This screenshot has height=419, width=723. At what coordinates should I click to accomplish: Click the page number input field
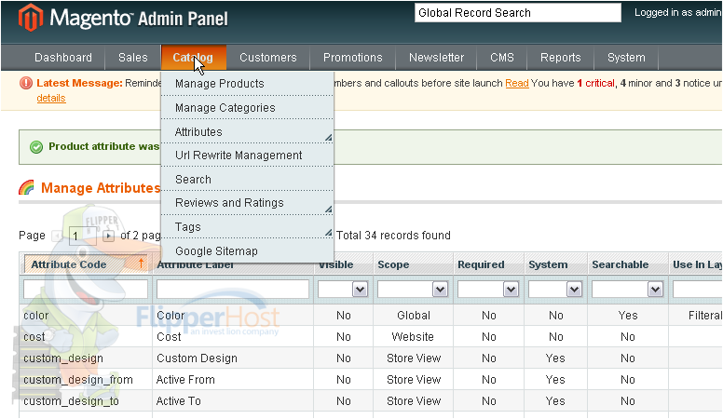point(82,236)
